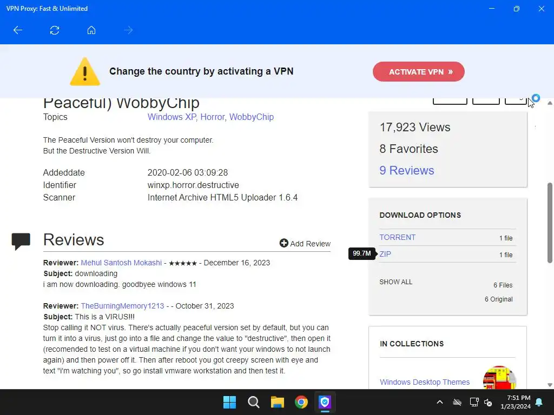Screen dimensions: 554x415
Task: Open the home page icon
Action: [91, 30]
